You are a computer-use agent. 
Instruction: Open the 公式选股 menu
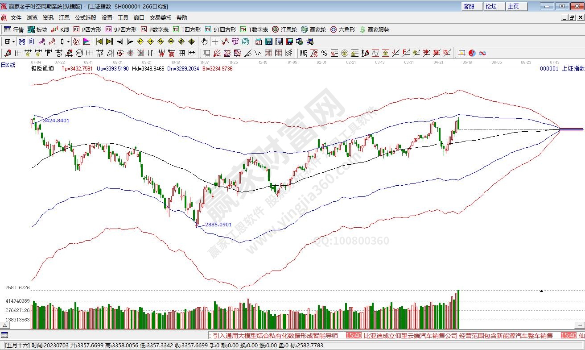point(85,18)
